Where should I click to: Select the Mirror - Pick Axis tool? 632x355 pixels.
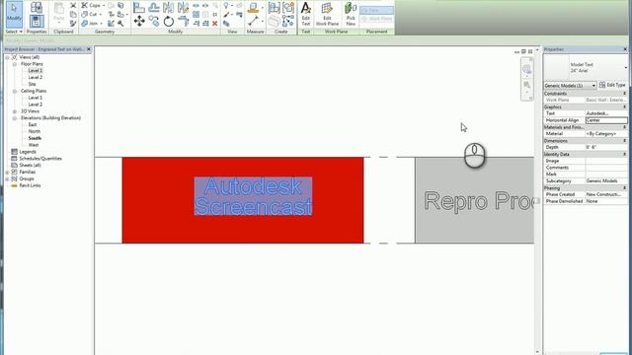tap(169, 7)
